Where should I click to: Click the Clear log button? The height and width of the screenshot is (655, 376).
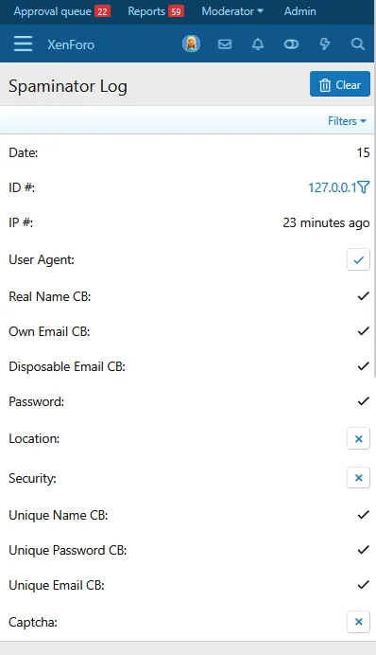point(340,84)
